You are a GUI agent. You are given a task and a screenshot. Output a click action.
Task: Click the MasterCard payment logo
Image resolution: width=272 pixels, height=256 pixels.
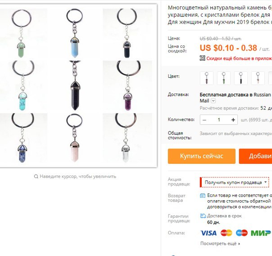226,233
